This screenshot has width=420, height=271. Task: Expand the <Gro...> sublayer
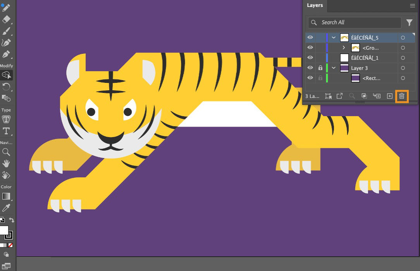click(x=343, y=48)
